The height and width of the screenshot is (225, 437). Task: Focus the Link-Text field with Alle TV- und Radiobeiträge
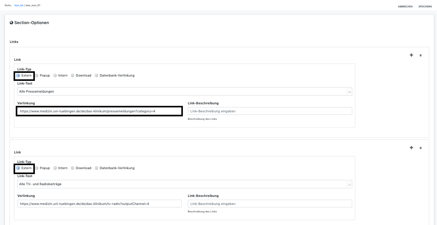185,184
